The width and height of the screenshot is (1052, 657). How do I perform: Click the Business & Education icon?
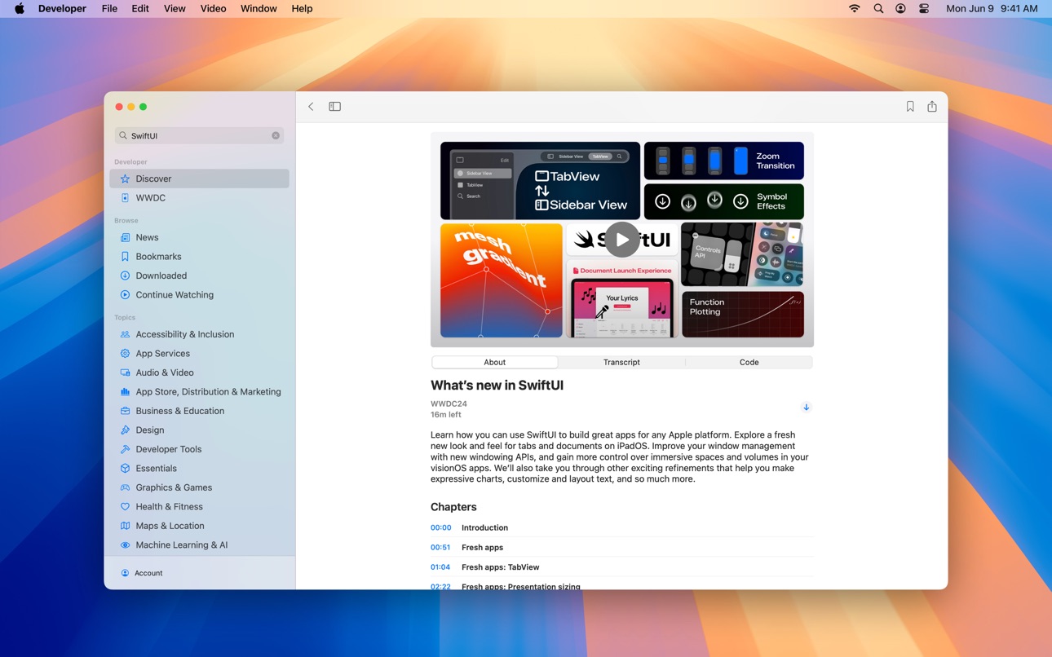tap(125, 411)
